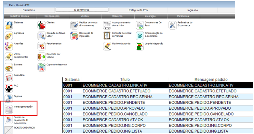The image size is (254, 134).
Task: Open the Sistemas icon
Action: click(9, 25)
